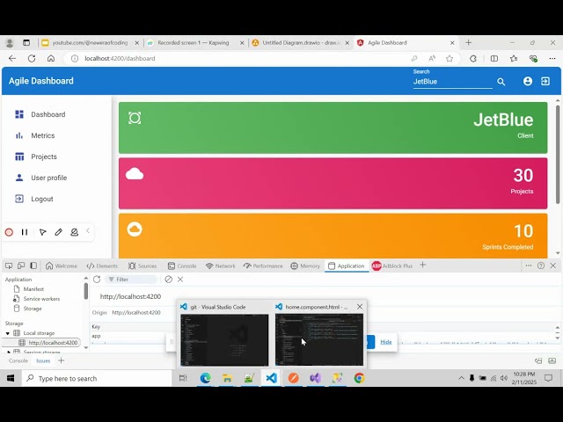Click the logout arrow icon in the blue header

tap(545, 81)
